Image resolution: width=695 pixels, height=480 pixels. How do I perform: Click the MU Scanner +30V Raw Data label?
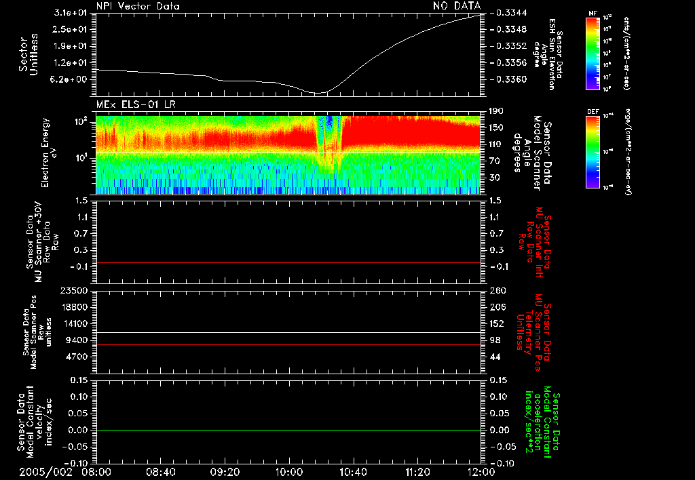click(42, 242)
